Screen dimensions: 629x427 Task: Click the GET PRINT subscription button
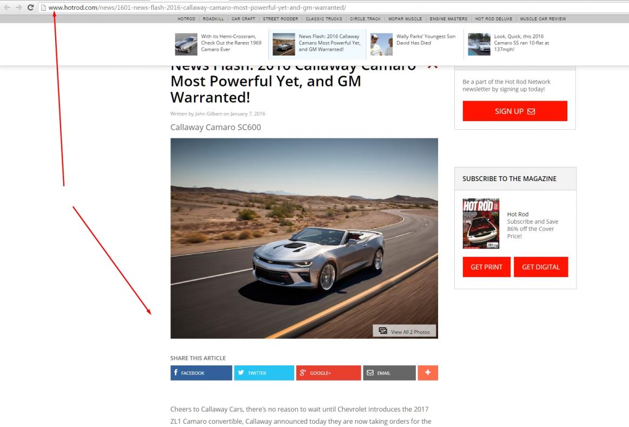click(x=486, y=267)
